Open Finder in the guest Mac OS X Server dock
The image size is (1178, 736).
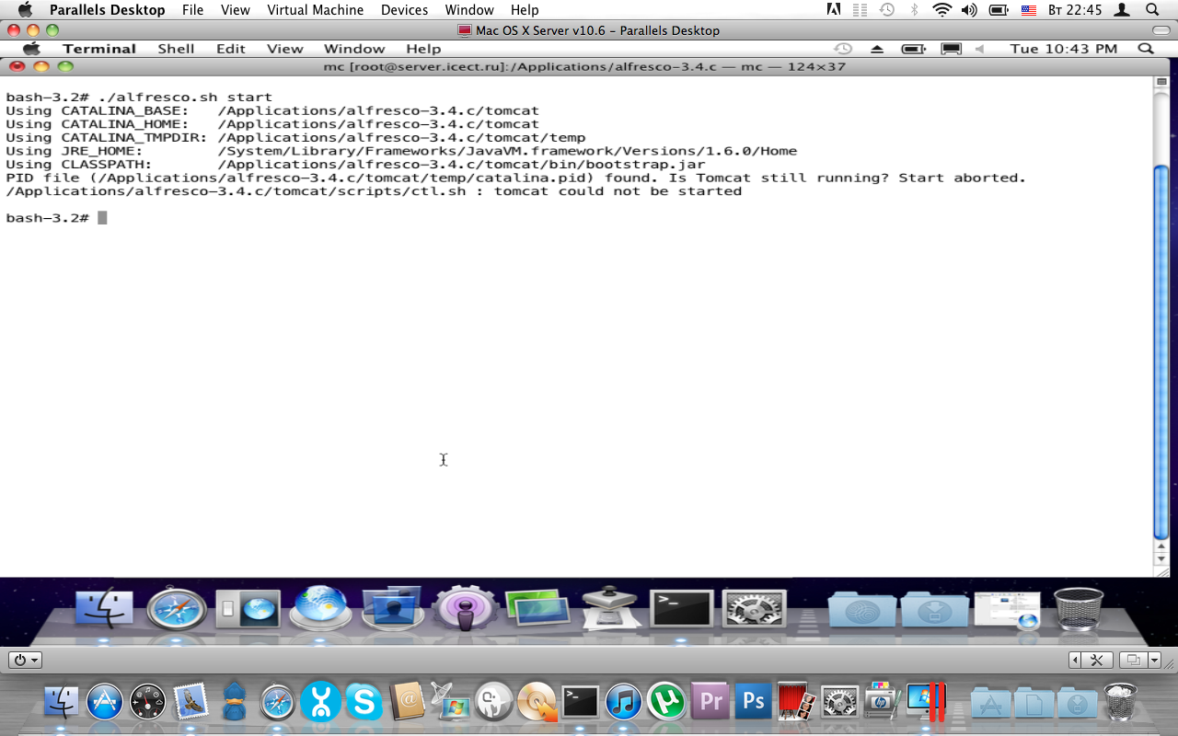coord(104,609)
